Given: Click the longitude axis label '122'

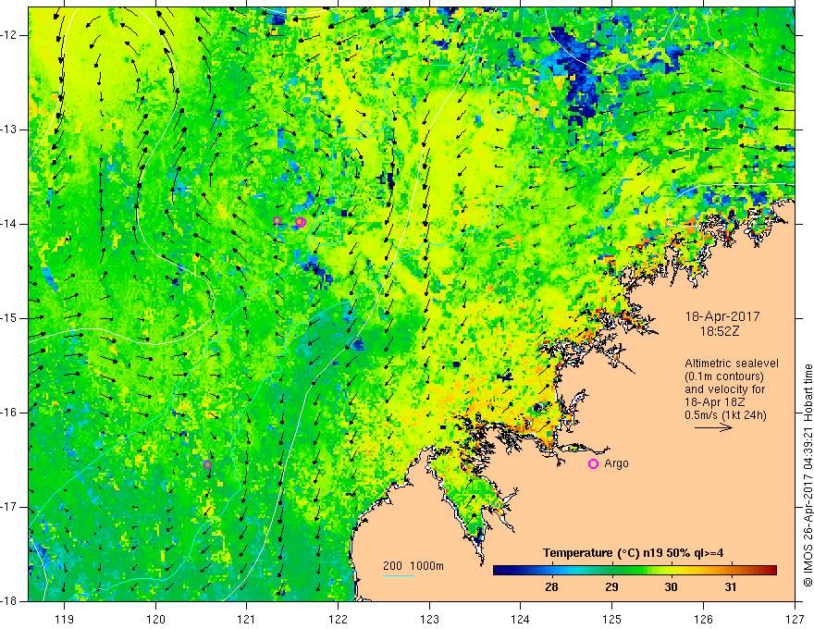Looking at the screenshot, I should click(x=338, y=619).
